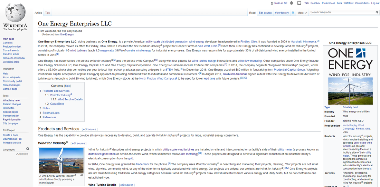
Task: Open the STEM field link
Action: 169,69
